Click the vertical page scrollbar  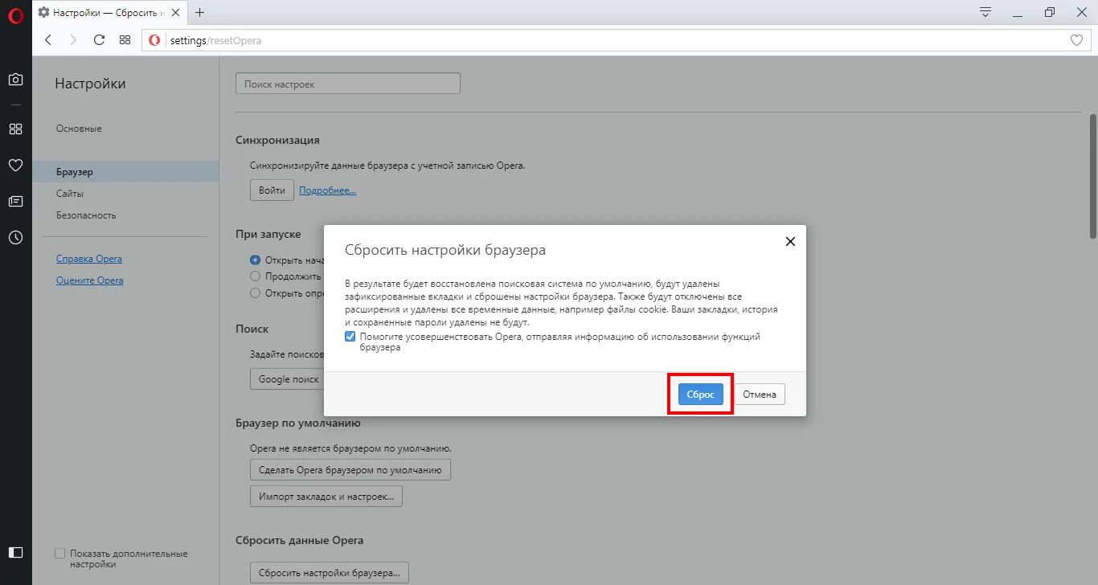(x=1093, y=176)
